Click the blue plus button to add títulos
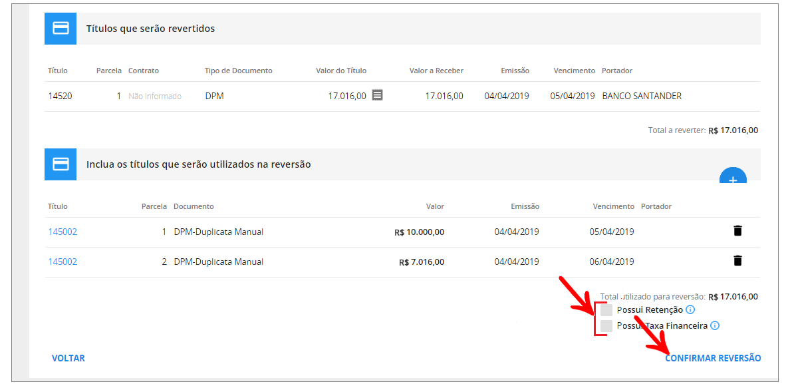 point(733,176)
